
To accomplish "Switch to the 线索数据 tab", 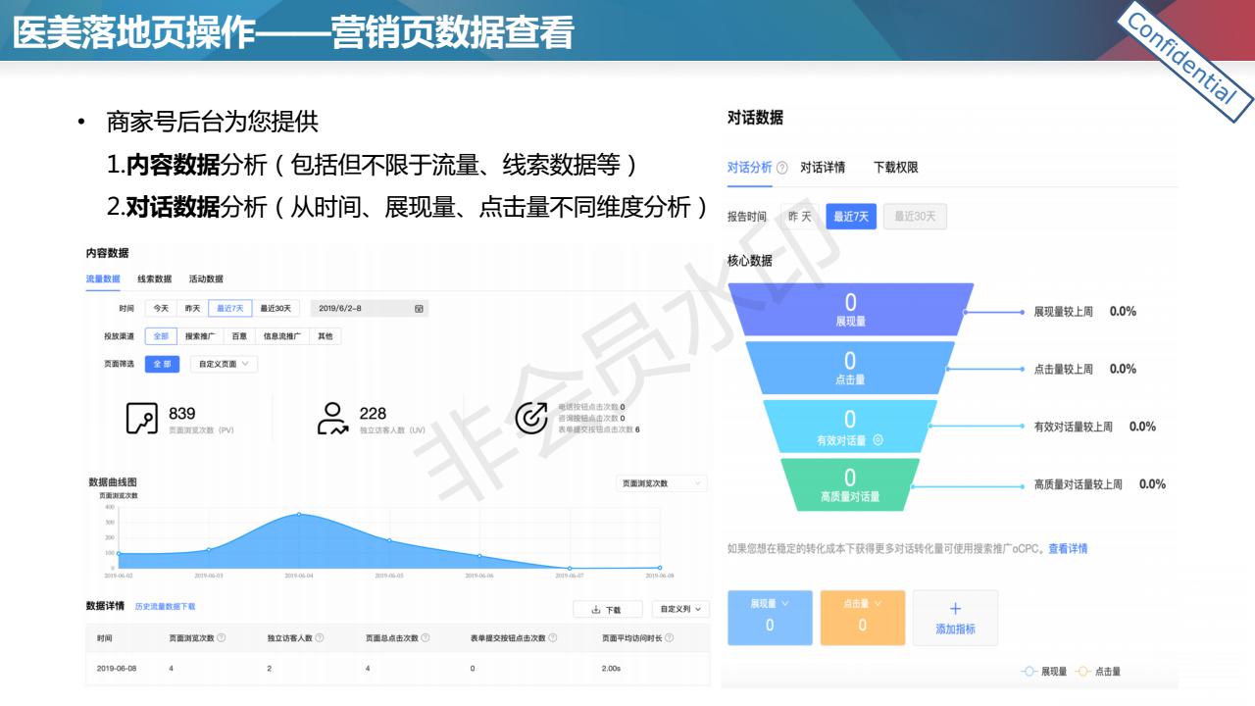I will (154, 278).
